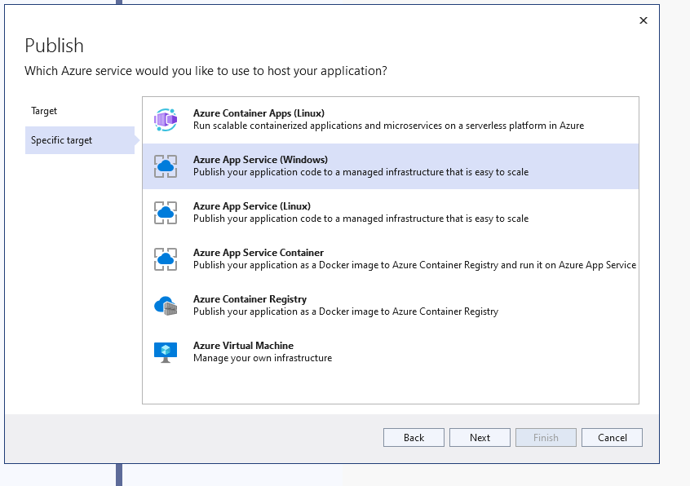Open the Specific target step
This screenshot has width=690, height=486.
pyautogui.click(x=80, y=140)
